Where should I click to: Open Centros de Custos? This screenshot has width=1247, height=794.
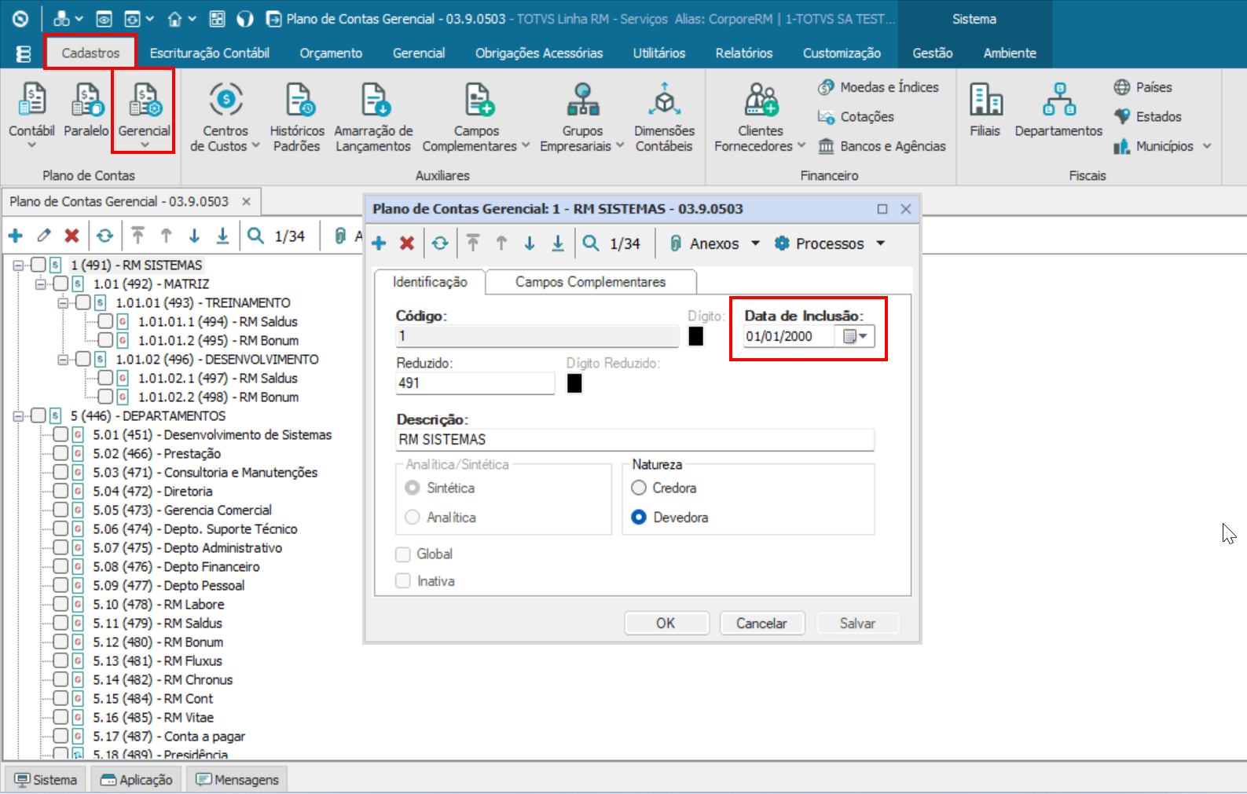point(226,116)
